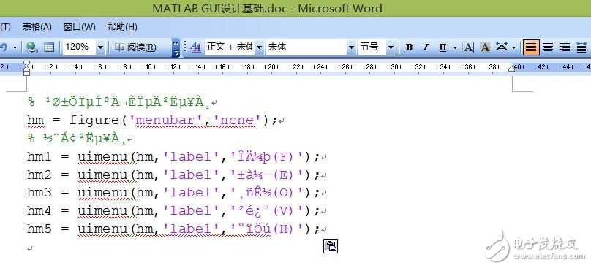Open the Styles and Formatting icon

point(195,47)
